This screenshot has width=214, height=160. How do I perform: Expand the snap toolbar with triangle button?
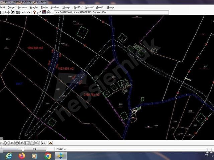(50, 143)
